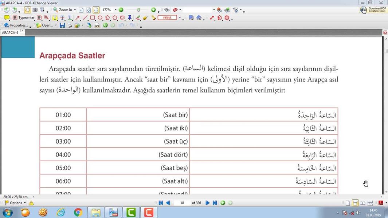388x218 pixels.
Task: Choose the Callout tool
Action: tap(46, 17)
